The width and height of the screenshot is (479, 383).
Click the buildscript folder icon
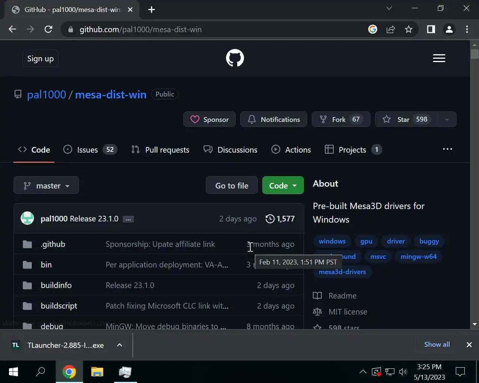27,306
